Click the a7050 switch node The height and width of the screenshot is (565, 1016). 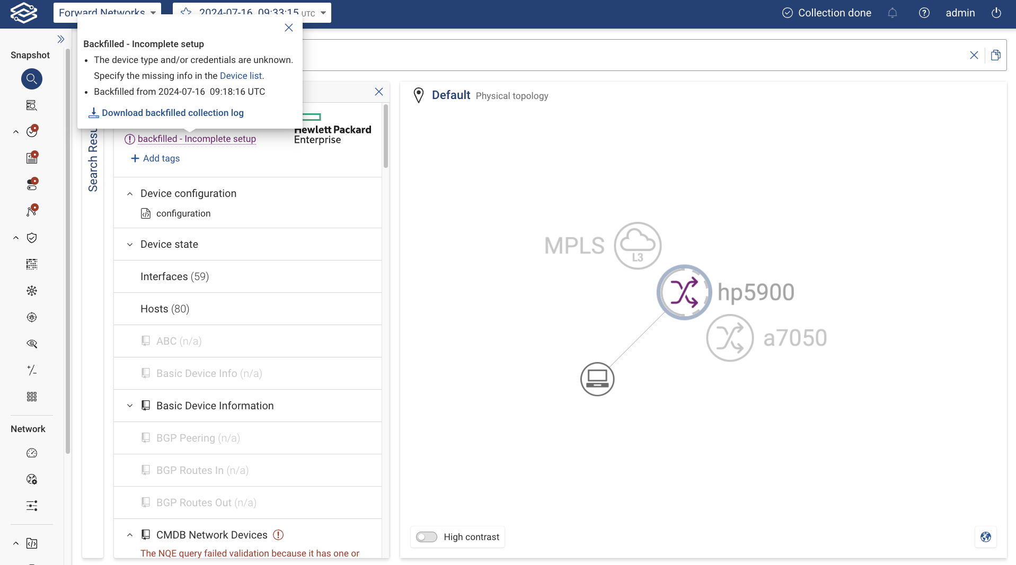730,338
